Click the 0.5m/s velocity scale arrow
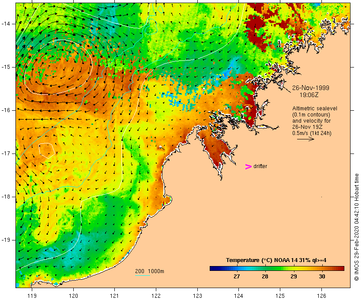Screen dimensions: 362x300 [x=305, y=139]
